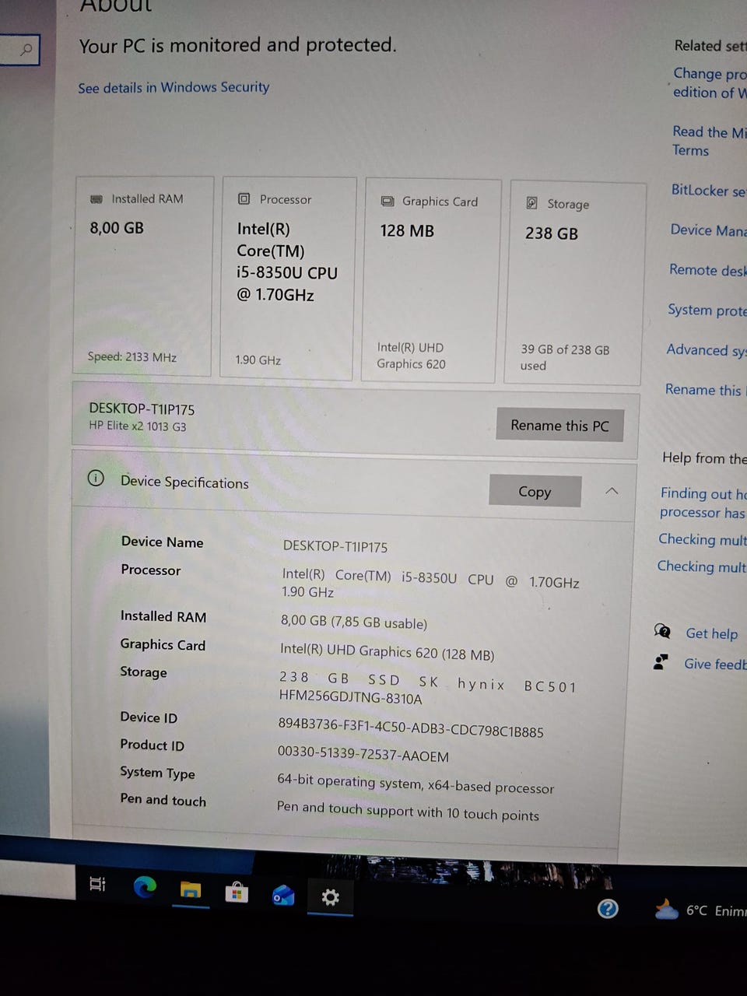Image resolution: width=747 pixels, height=996 pixels.
Task: Open the Device Manager link
Action: point(708,230)
